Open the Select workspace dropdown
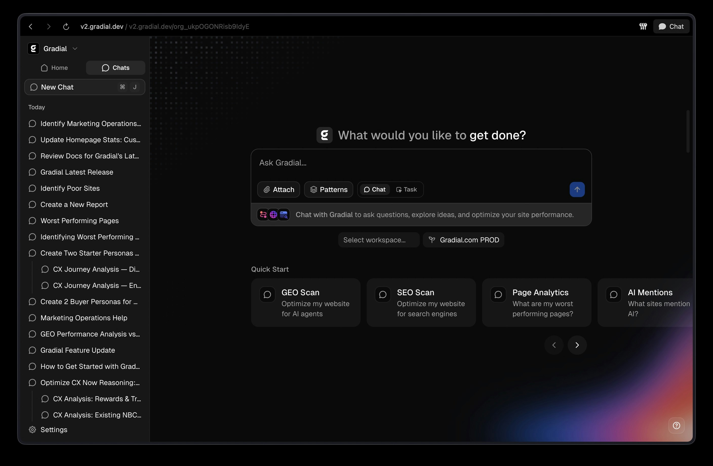713x466 pixels. click(x=378, y=240)
